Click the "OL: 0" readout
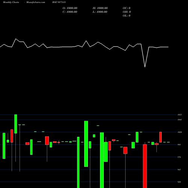 coord(127,16)
